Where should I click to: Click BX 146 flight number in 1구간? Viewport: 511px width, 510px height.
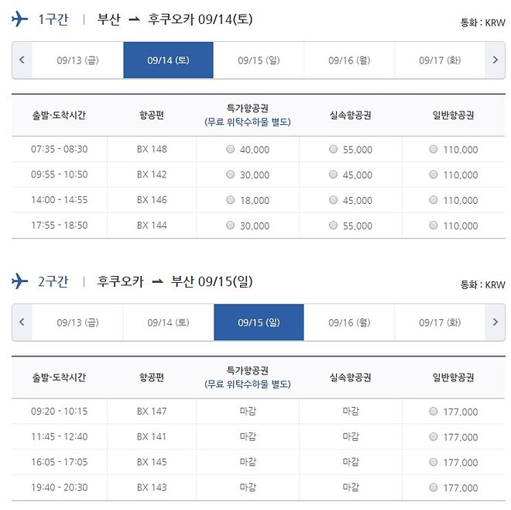[x=152, y=200]
